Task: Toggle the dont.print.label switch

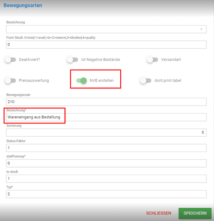Action: click(x=145, y=80)
